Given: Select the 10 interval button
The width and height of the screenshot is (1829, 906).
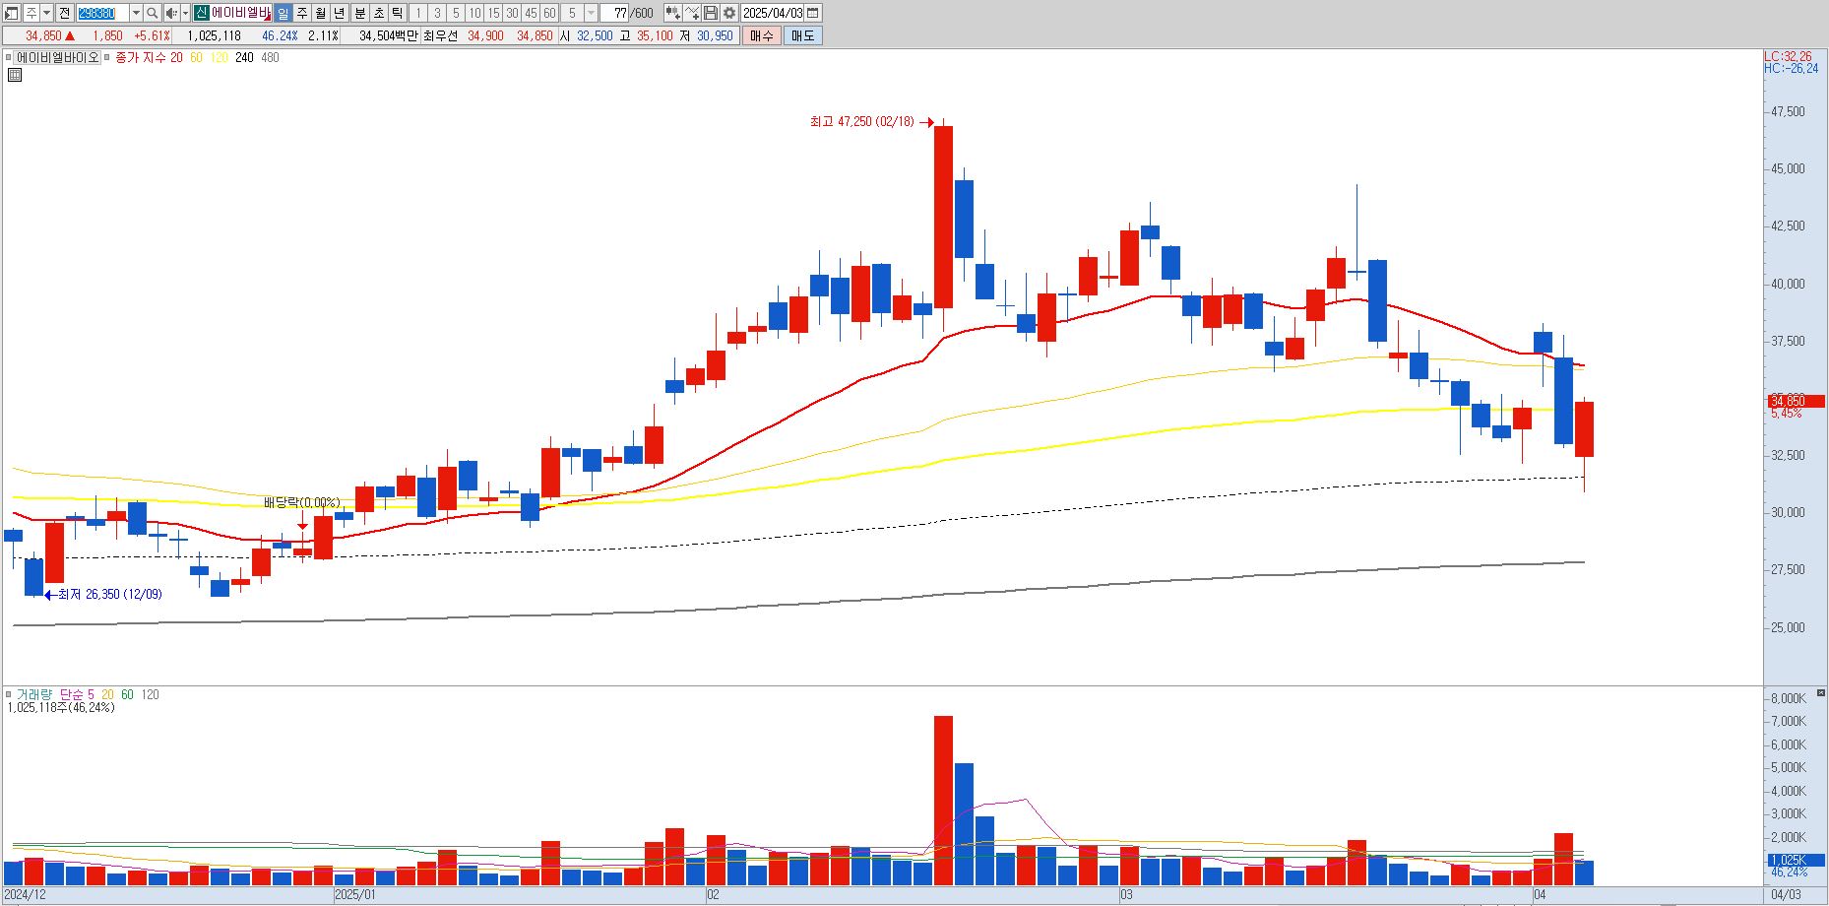Looking at the screenshot, I should click(x=474, y=13).
